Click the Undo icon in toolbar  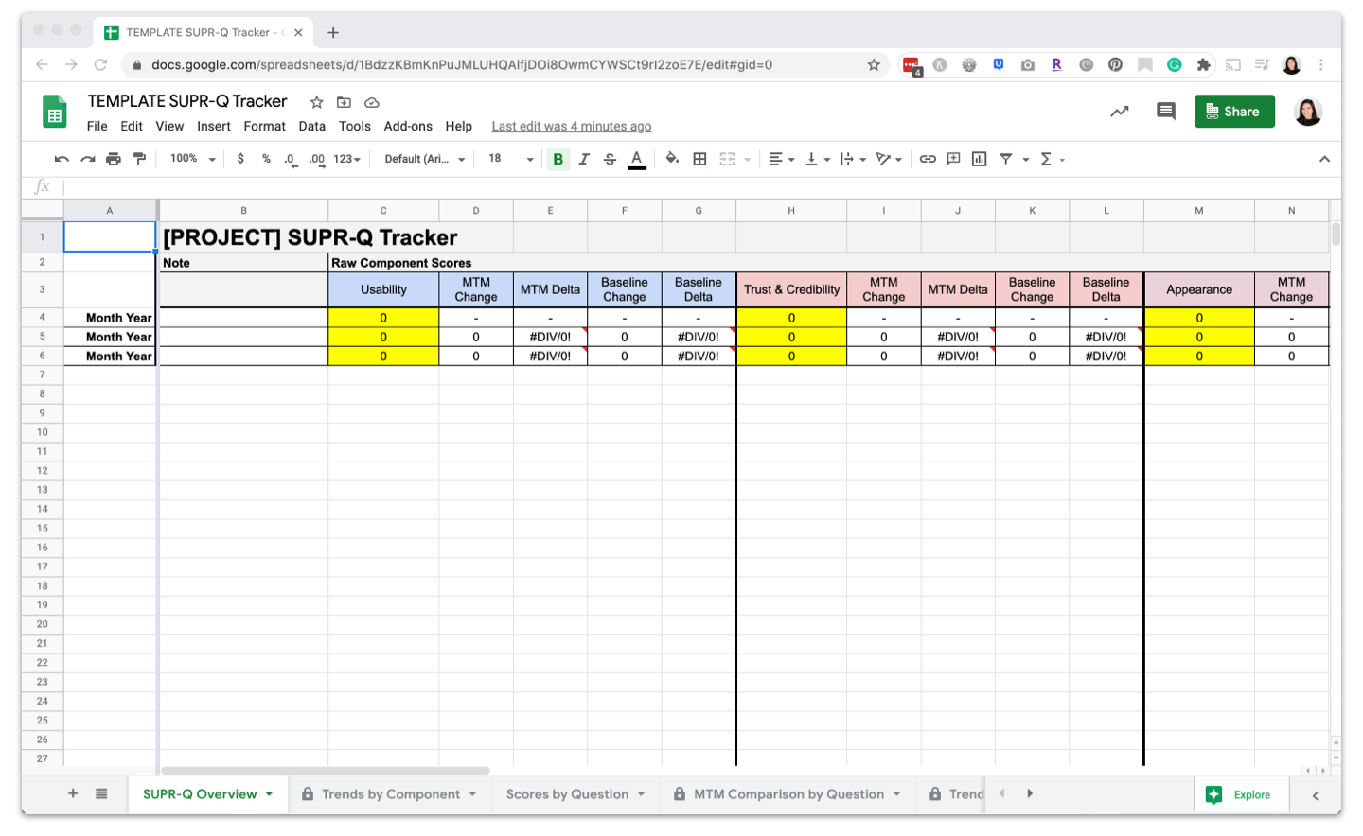(x=62, y=159)
